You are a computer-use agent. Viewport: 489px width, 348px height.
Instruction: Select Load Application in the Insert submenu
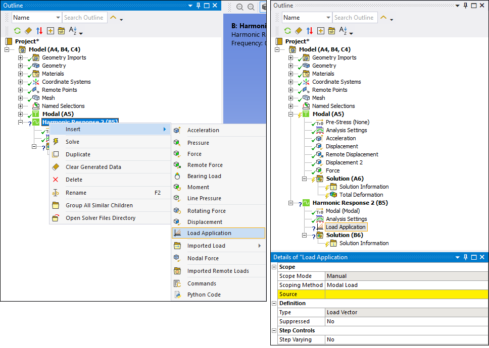209,233
